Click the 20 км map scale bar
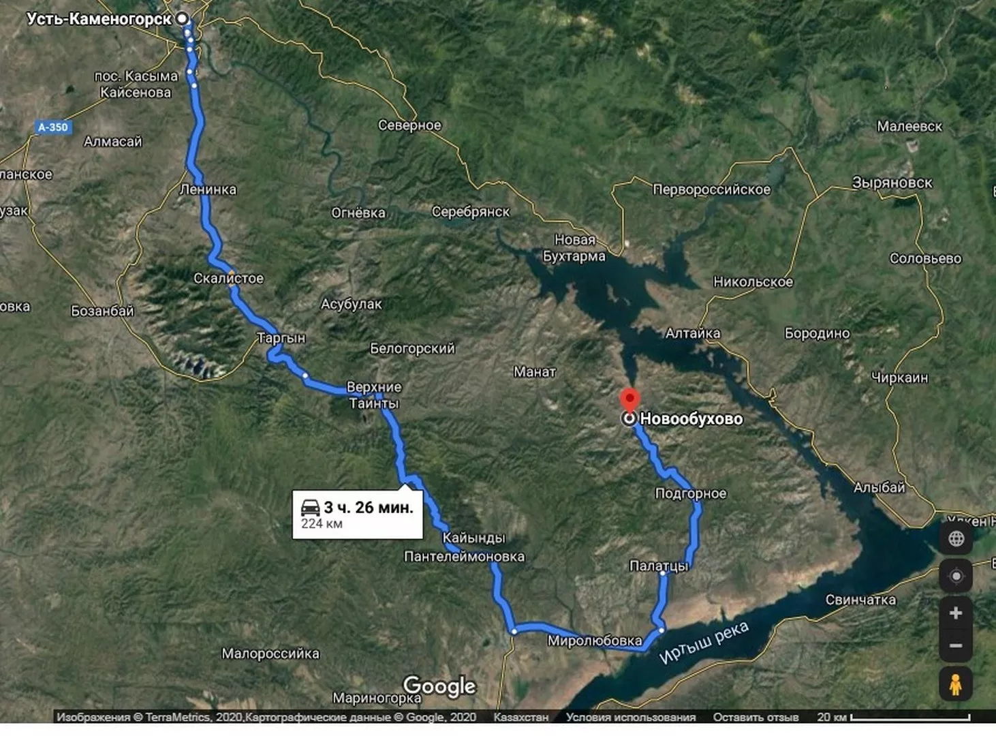 [x=894, y=717]
